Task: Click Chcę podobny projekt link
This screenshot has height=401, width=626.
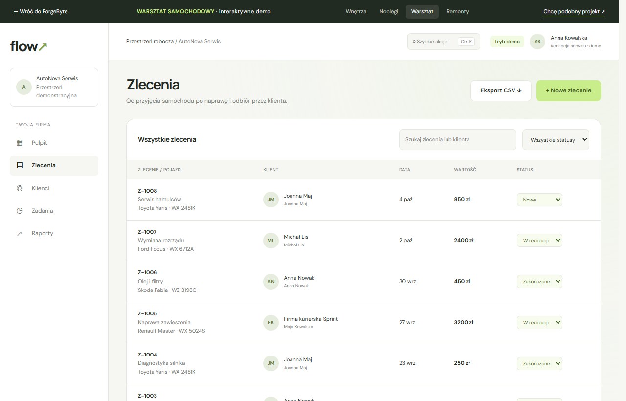Action: (x=574, y=11)
